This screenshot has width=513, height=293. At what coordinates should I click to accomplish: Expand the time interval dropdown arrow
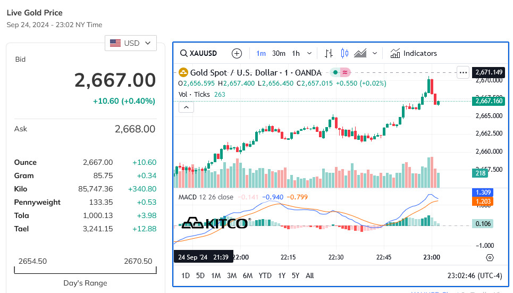pyautogui.click(x=310, y=53)
